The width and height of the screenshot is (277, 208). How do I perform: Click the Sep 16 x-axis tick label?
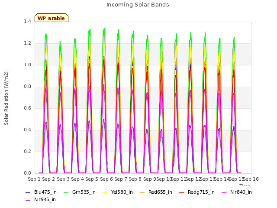(251, 179)
